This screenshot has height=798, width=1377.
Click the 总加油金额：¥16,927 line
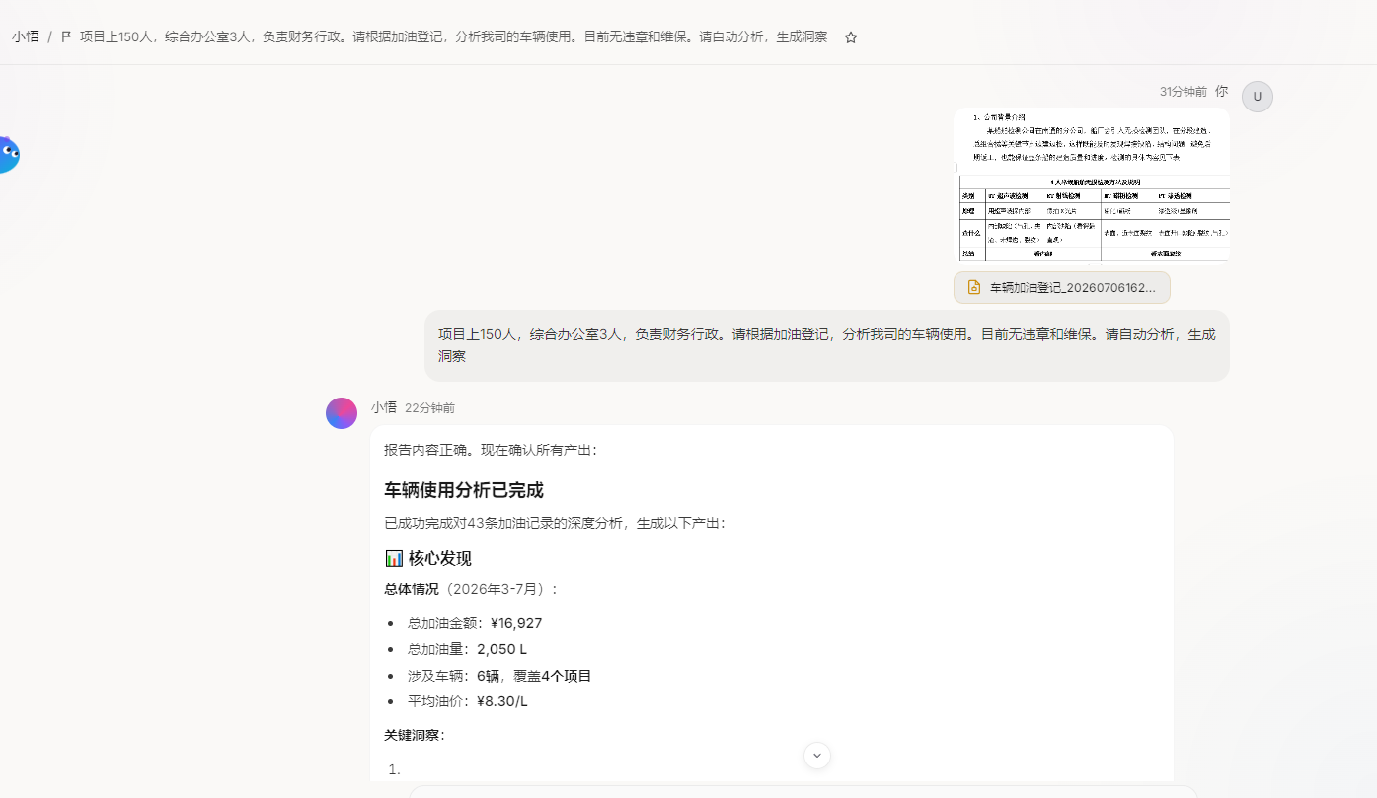(x=475, y=623)
